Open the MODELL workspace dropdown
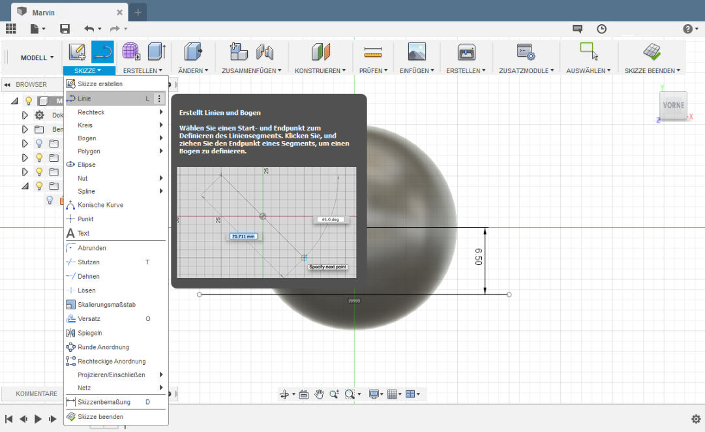Screen dimensions: 705x432 click(x=37, y=57)
